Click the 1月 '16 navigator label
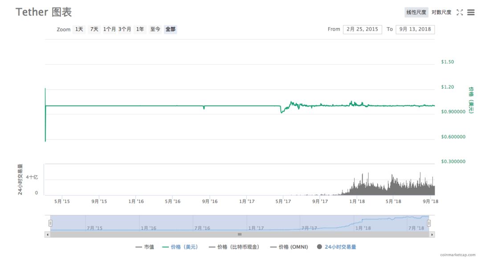This screenshot has width=481, height=259. (148, 228)
